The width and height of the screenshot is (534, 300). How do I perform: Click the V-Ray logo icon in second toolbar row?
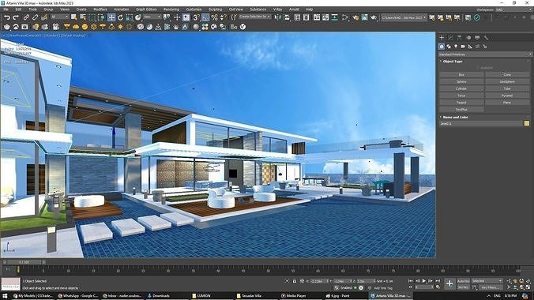pos(243,27)
